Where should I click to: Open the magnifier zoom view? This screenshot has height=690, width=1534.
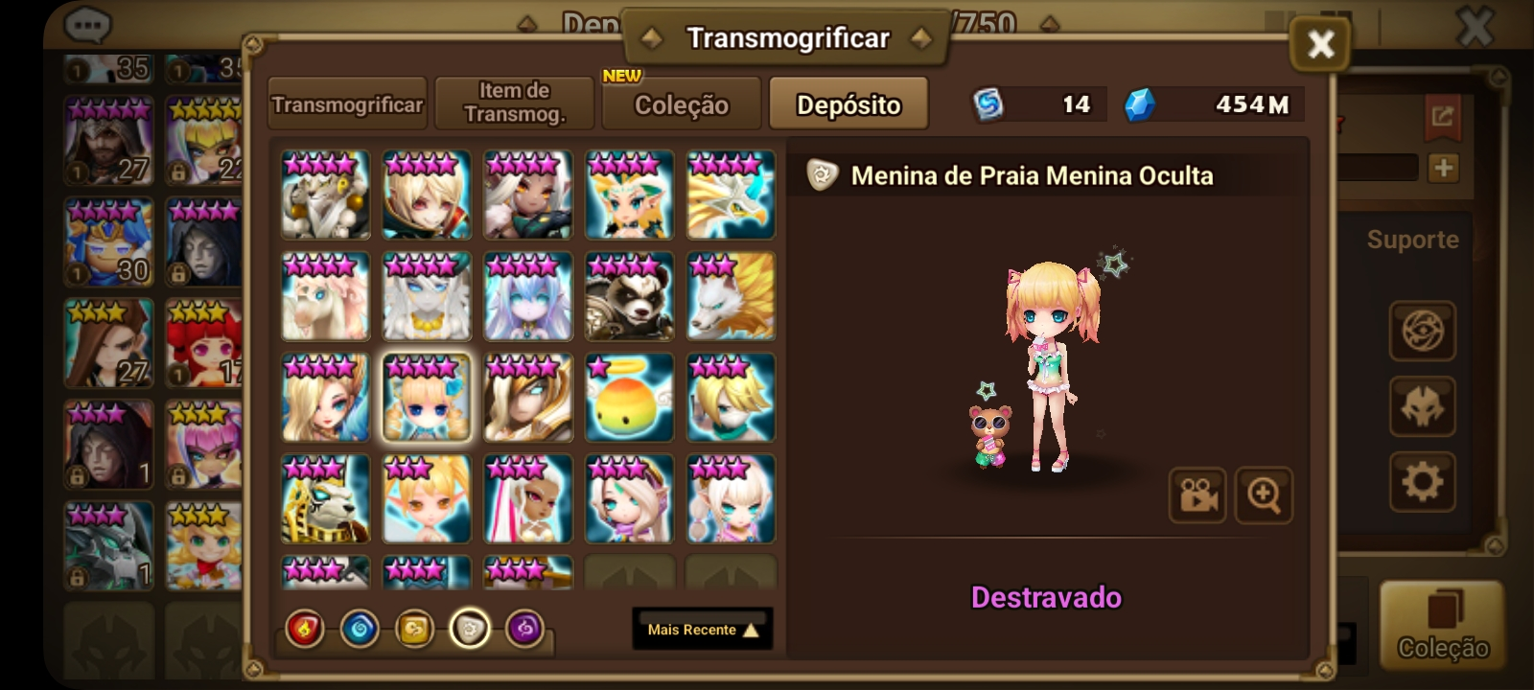[x=1264, y=495]
